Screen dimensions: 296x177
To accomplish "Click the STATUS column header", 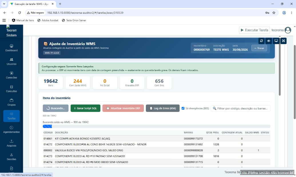I will (265, 133).
